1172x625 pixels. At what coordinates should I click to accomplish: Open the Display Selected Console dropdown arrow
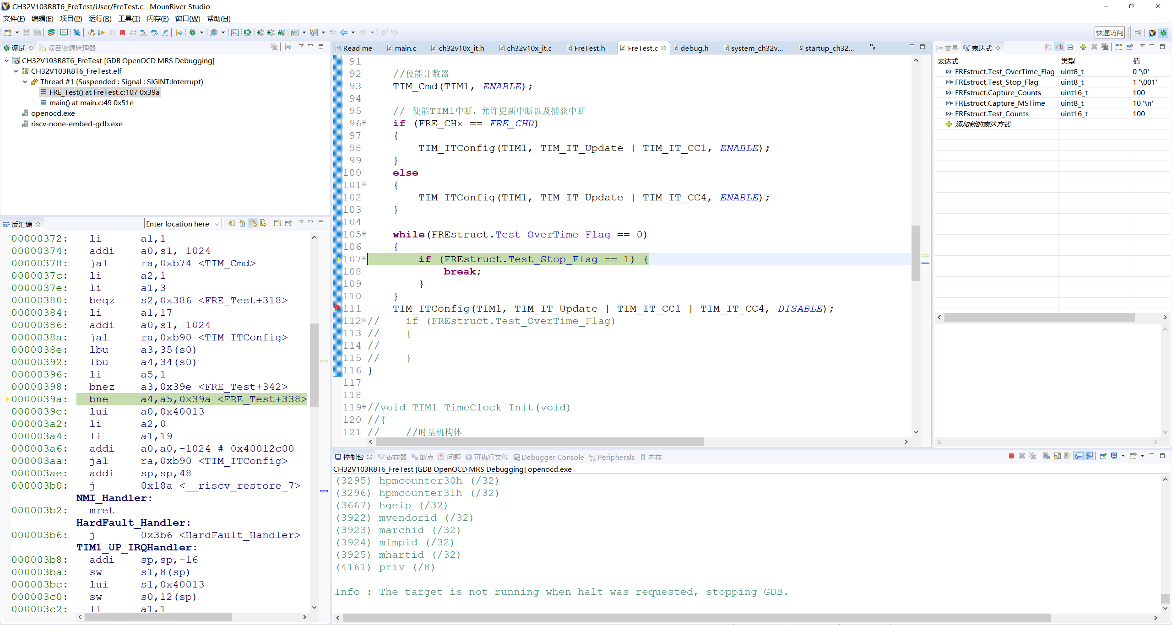[1123, 456]
